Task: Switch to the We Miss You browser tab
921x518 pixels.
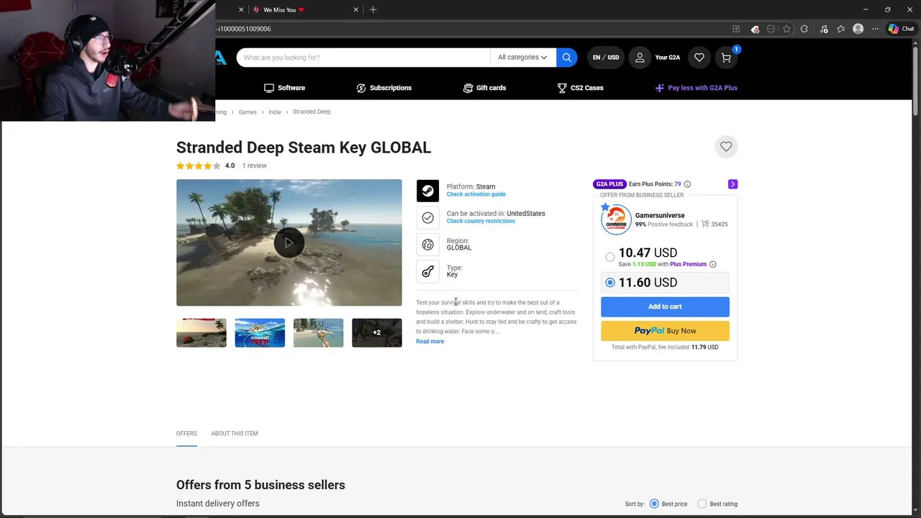Action: (x=304, y=9)
